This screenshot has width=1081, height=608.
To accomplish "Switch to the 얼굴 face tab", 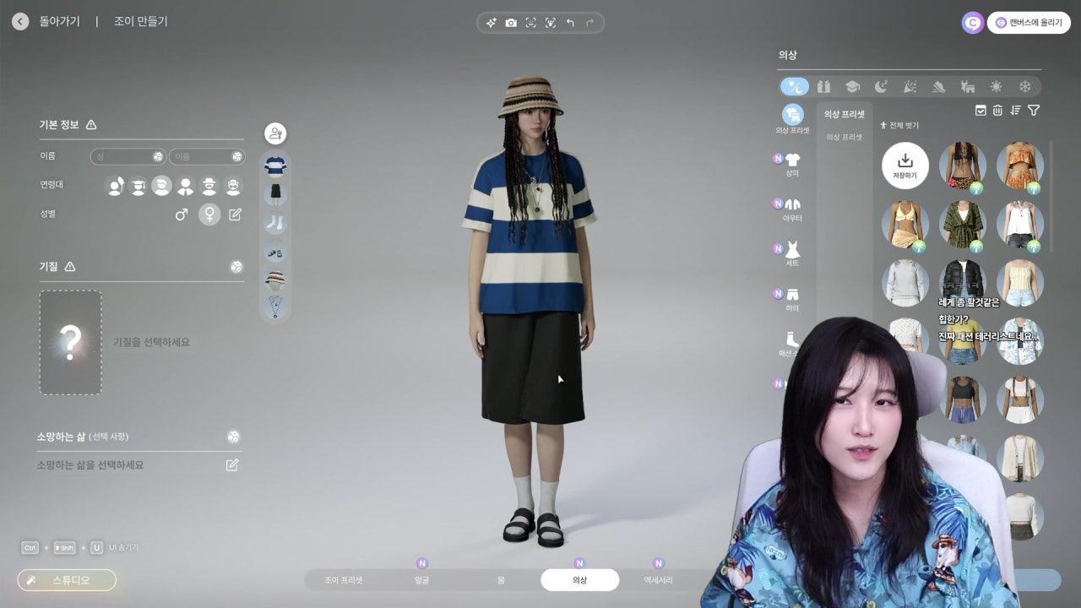I will click(x=422, y=580).
